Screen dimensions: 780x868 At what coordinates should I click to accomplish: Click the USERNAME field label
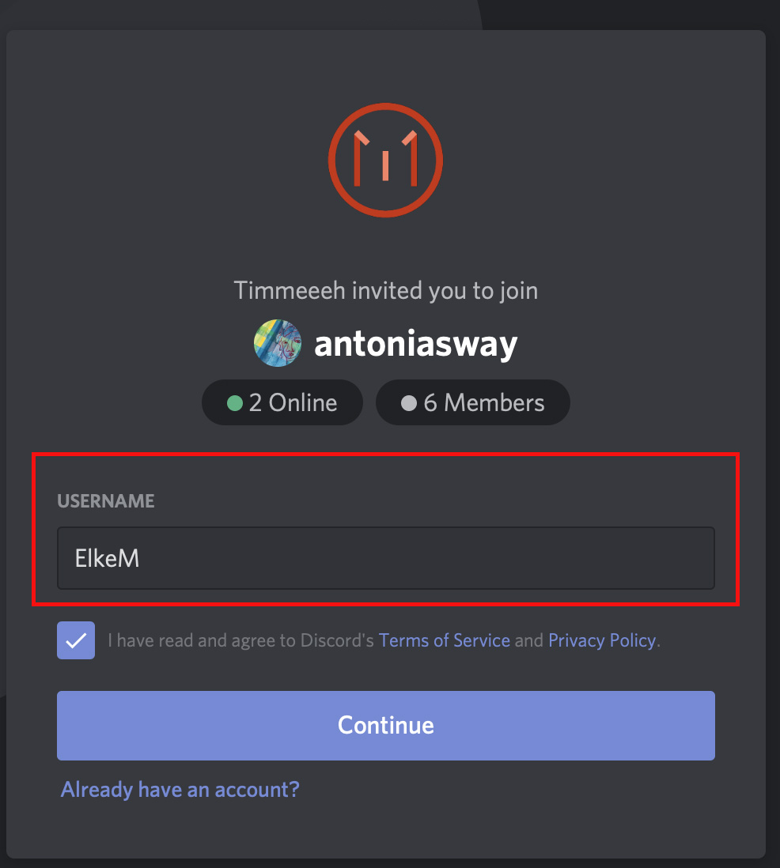click(106, 501)
